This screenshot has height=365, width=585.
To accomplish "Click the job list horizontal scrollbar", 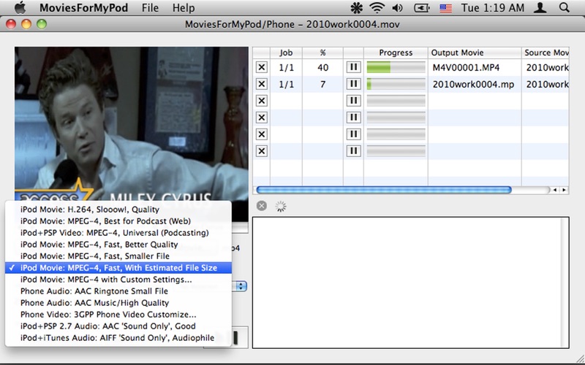I will pos(383,190).
